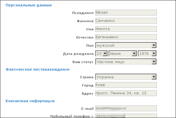Focus the Имя field with Никита
Image resolution: width=176 pixels, height=118 pixels.
126,29
